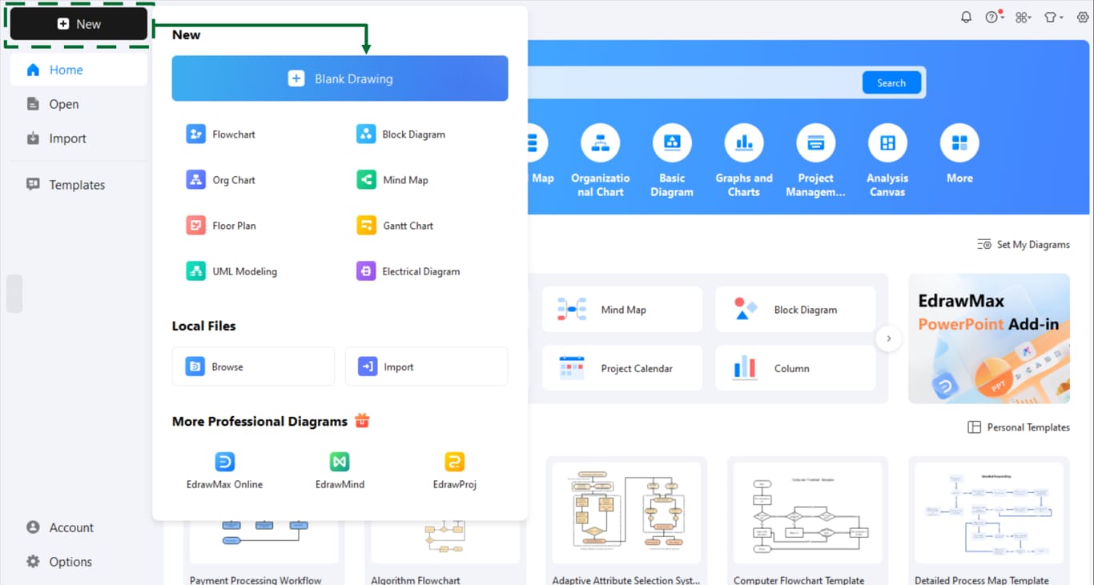The image size is (1094, 585).
Task: Open the EdrawMind app icon
Action: (340, 462)
